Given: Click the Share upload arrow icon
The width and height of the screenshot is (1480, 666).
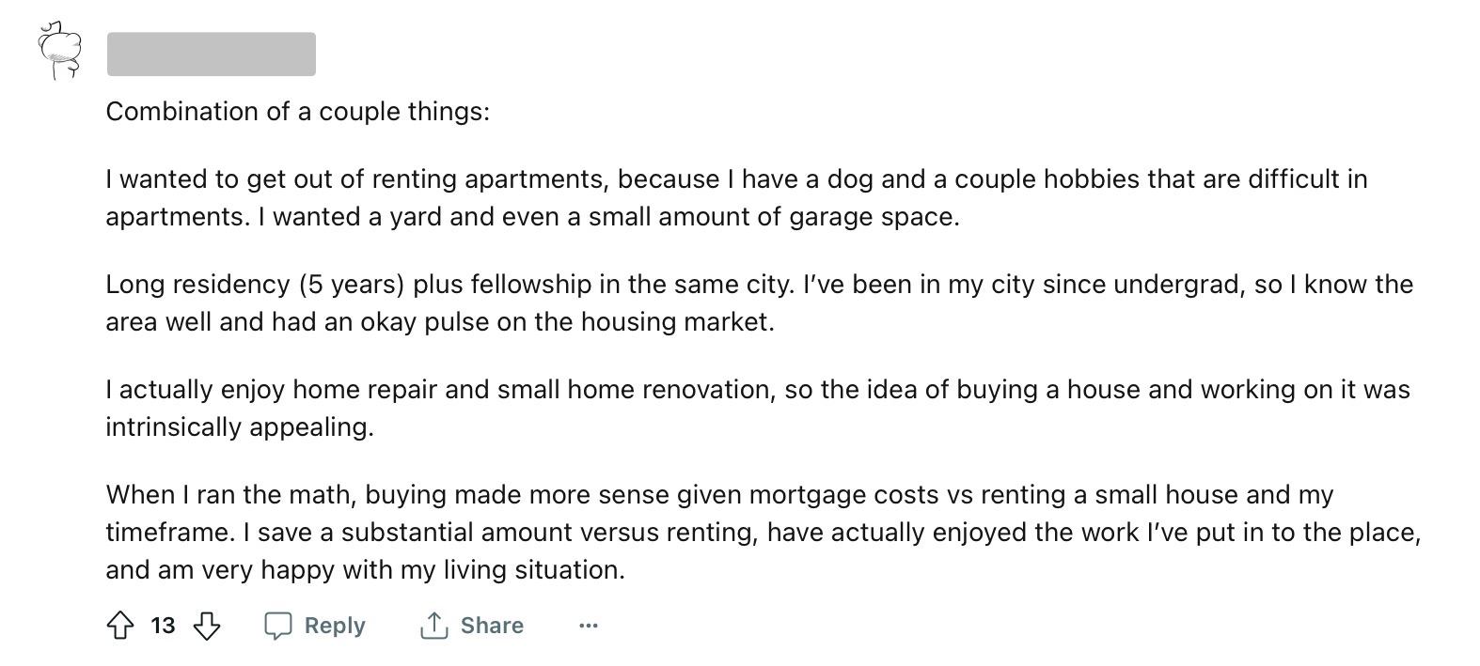Looking at the screenshot, I should pyautogui.click(x=433, y=626).
